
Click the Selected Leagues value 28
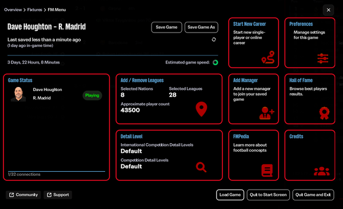(173, 95)
